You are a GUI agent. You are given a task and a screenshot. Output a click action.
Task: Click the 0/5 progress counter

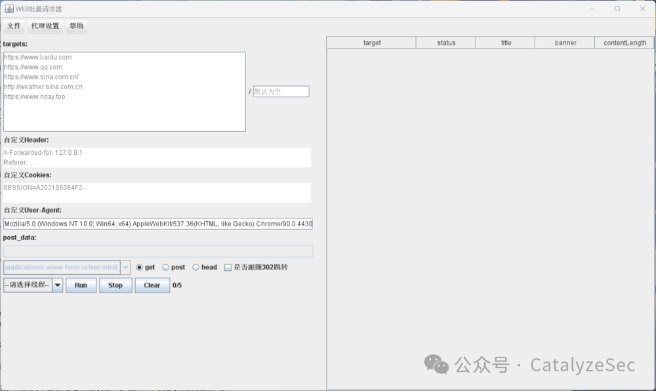point(177,285)
